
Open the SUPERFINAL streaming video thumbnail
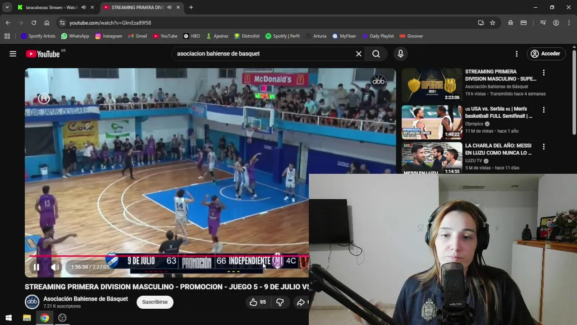(x=432, y=85)
